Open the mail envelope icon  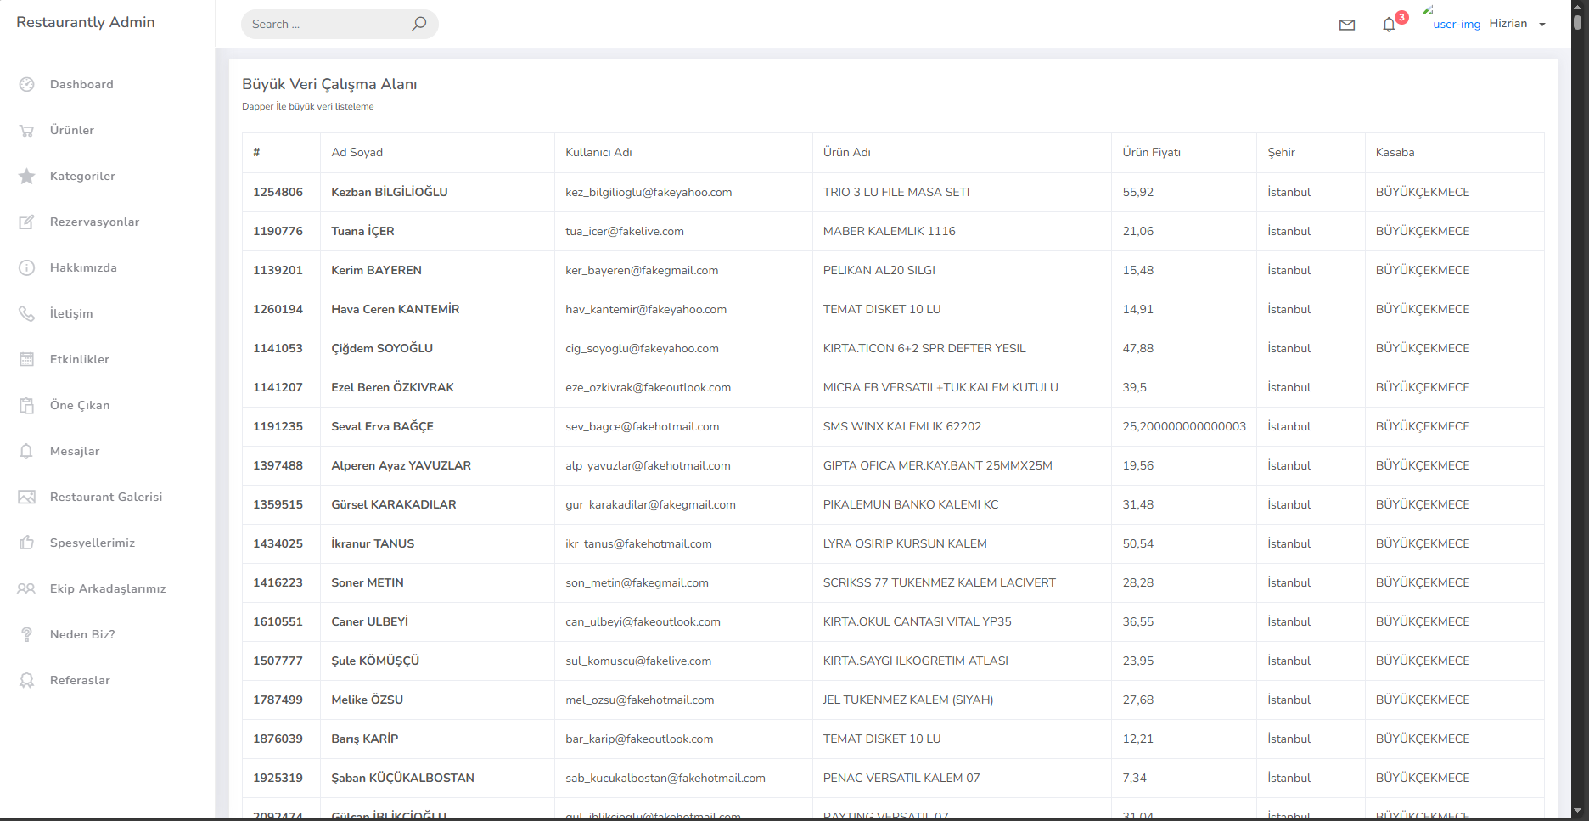point(1347,25)
